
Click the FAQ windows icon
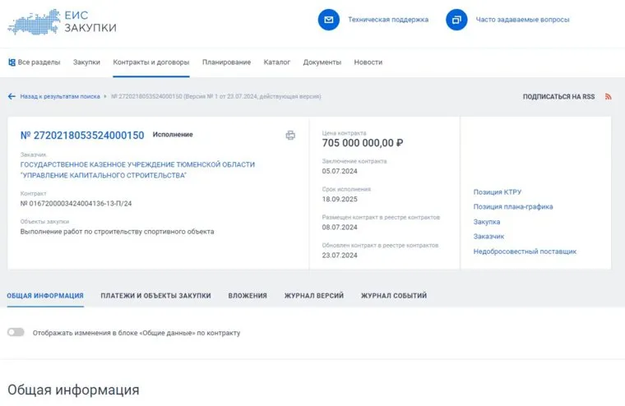tap(456, 20)
